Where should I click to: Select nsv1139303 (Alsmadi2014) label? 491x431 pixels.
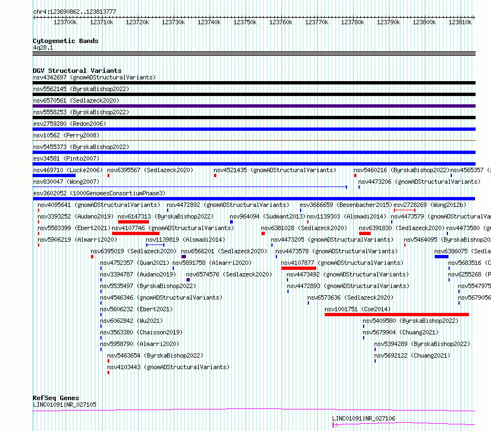pyautogui.click(x=346, y=216)
